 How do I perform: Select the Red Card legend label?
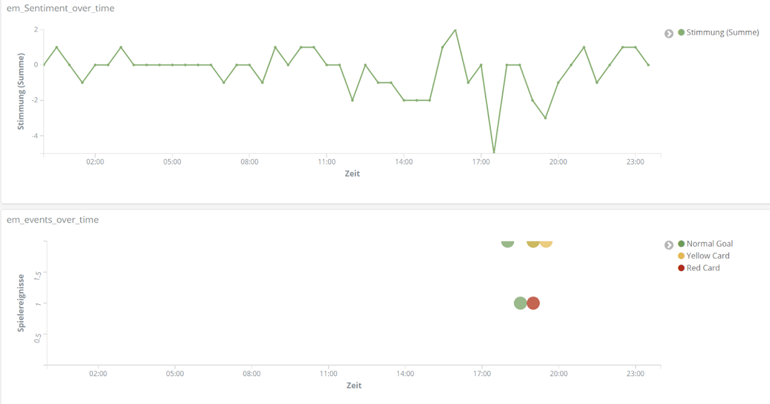coord(703,268)
